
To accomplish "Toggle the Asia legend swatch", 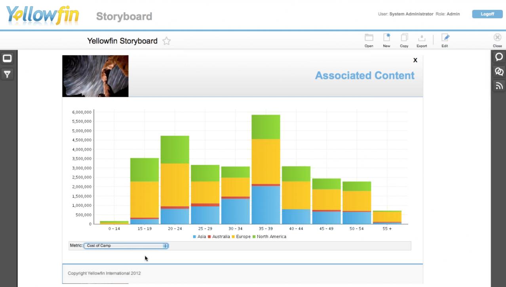I will click(x=194, y=237).
